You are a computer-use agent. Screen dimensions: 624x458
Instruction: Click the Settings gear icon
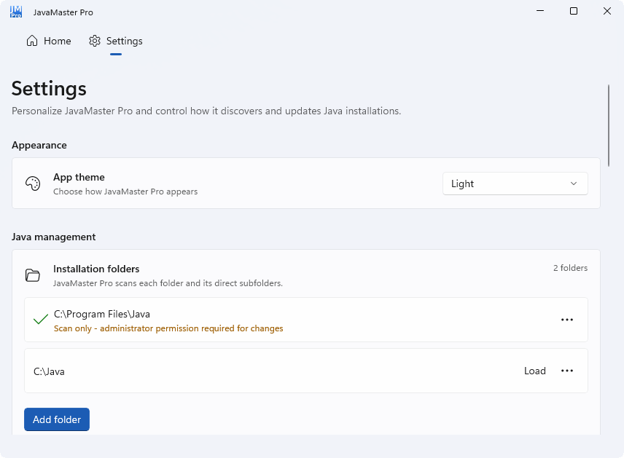click(x=95, y=41)
